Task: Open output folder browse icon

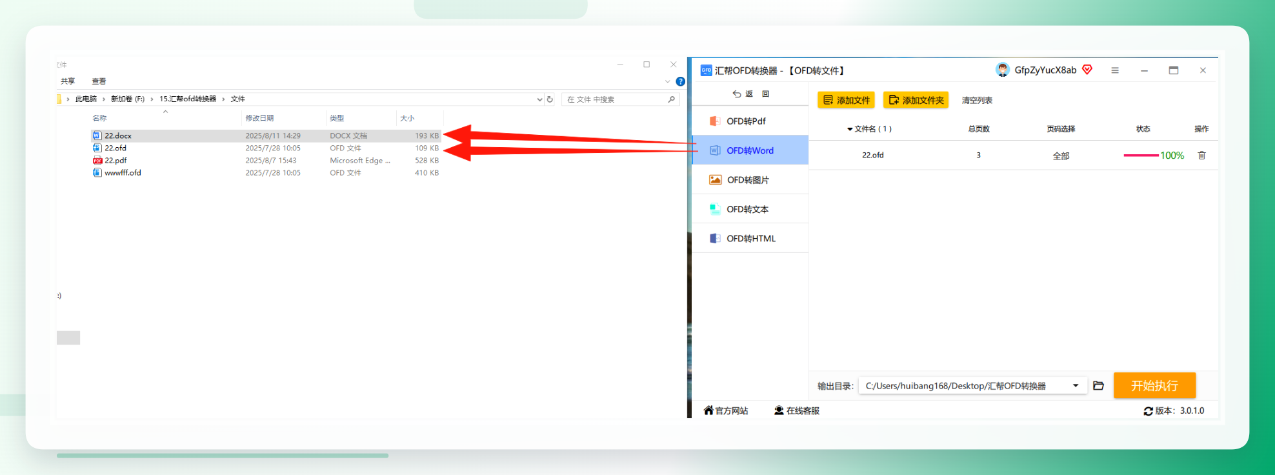Action: tap(1098, 386)
